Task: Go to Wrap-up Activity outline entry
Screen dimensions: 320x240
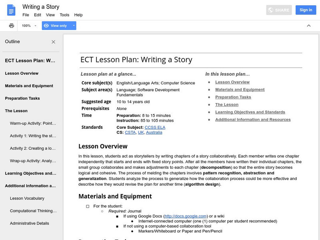Action: click(33, 161)
